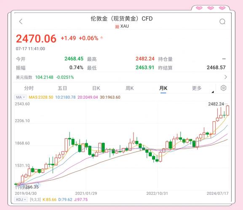Open the MA indicator dropdown
243x210 pixels.
(x=21, y=97)
